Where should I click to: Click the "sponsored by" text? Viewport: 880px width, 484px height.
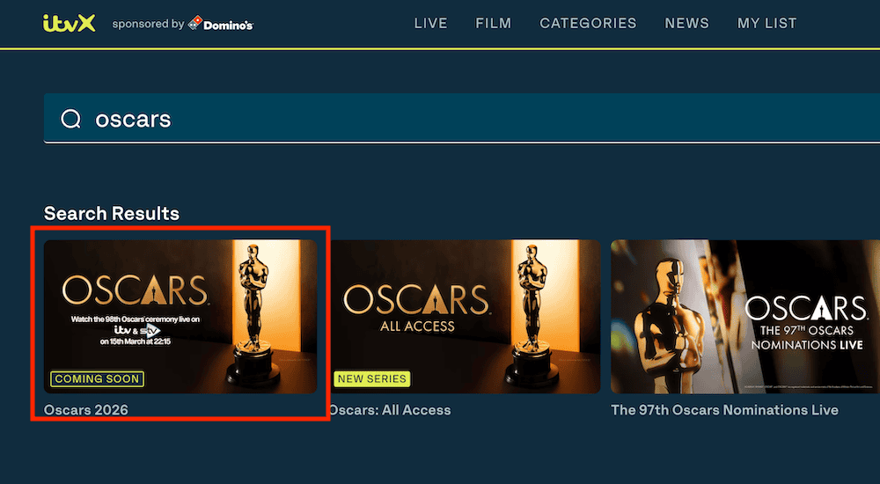(x=147, y=25)
